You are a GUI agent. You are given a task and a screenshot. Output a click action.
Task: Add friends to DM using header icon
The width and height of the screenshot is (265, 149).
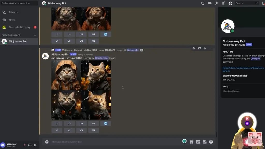(x=223, y=3)
